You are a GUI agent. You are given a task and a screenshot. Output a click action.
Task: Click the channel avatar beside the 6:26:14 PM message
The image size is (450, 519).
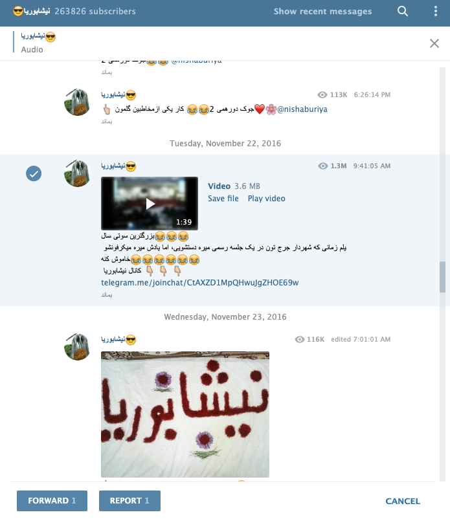point(78,102)
